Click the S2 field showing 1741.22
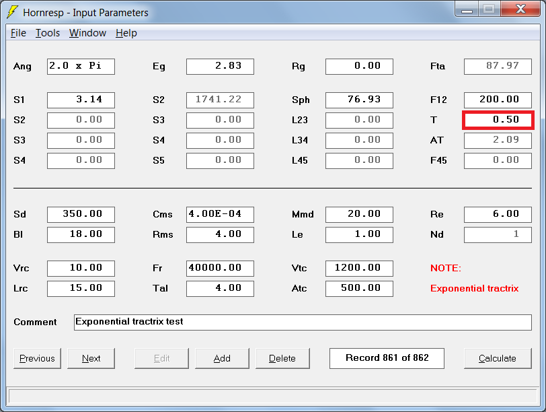This screenshot has height=412, width=546. [220, 100]
